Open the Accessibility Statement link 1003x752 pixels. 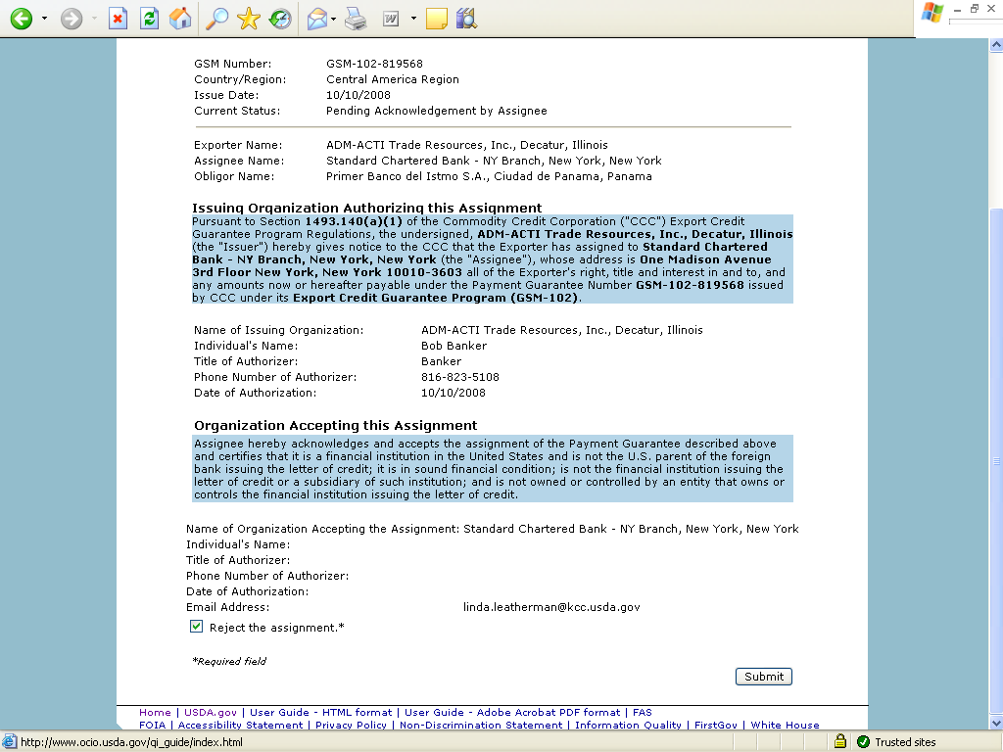pos(241,726)
